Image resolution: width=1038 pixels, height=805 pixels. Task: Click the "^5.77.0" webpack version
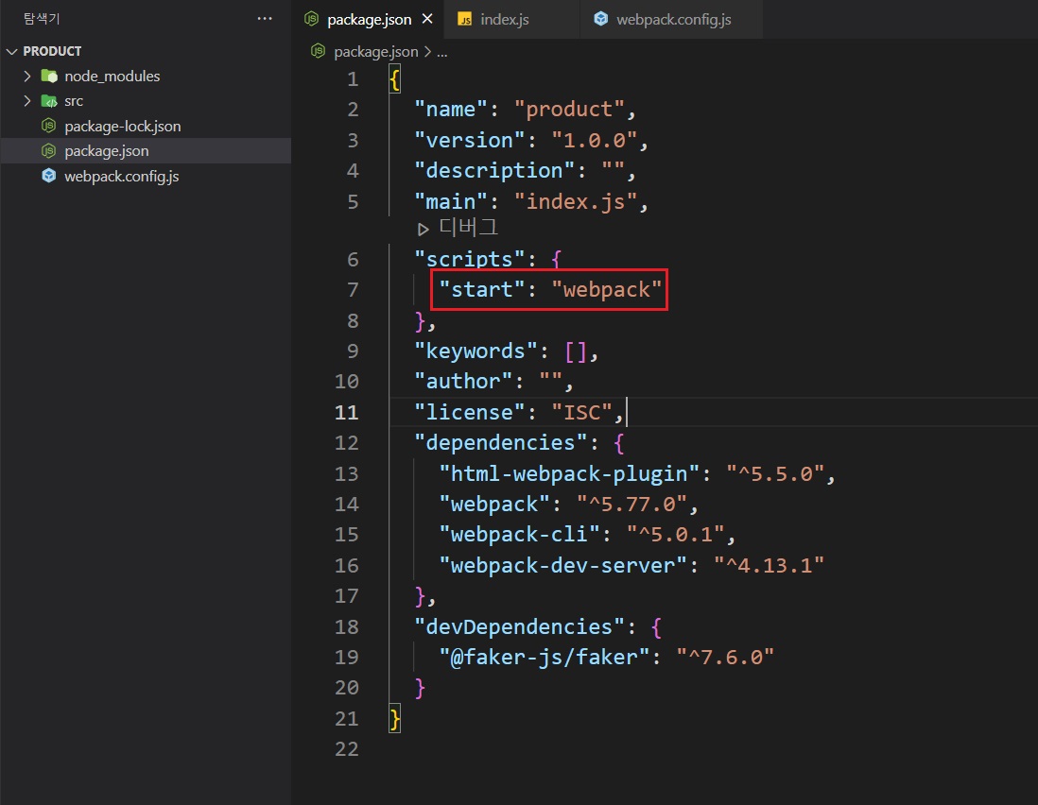tap(632, 504)
